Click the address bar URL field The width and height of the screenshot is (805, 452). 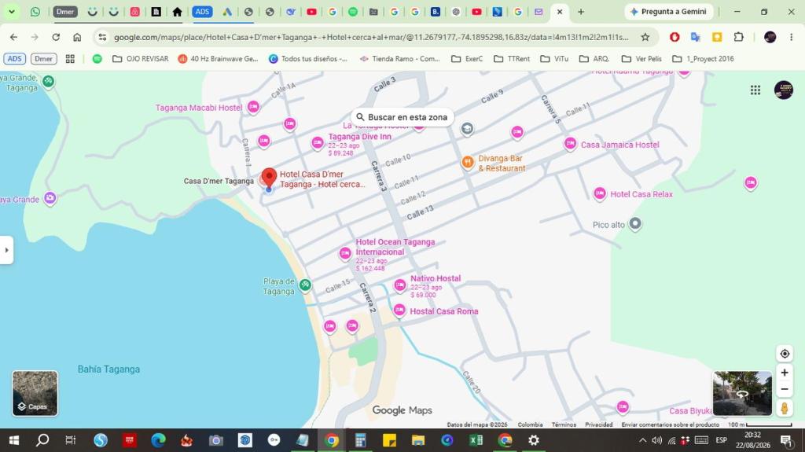pos(371,37)
